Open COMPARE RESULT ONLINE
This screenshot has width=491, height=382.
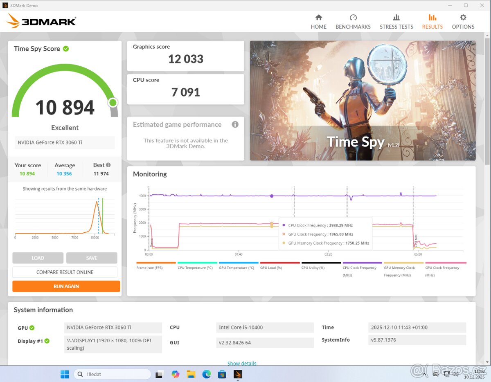pos(65,272)
